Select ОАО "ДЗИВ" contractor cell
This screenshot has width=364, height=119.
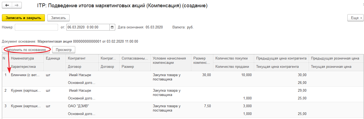click(x=79, y=106)
